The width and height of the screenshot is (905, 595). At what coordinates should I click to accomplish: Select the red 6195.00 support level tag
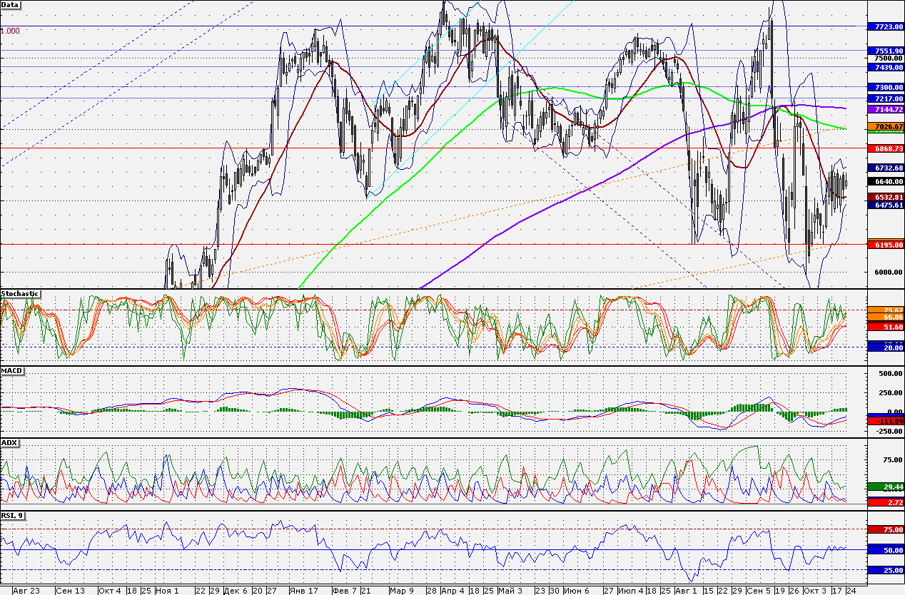pos(885,245)
